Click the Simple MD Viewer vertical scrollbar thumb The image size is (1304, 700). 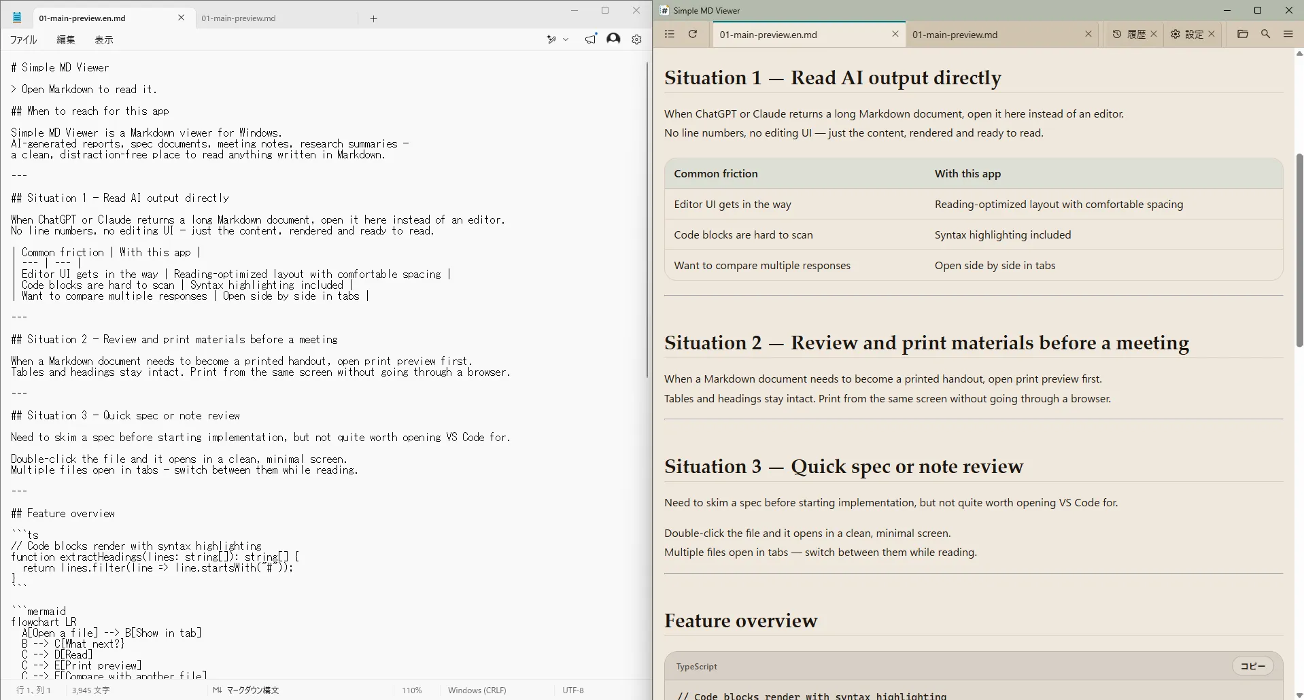(1299, 250)
